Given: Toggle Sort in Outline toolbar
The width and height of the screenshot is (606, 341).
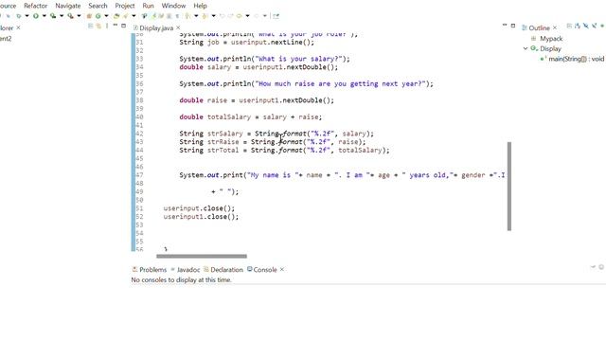Looking at the screenshot, I should coord(578,26).
